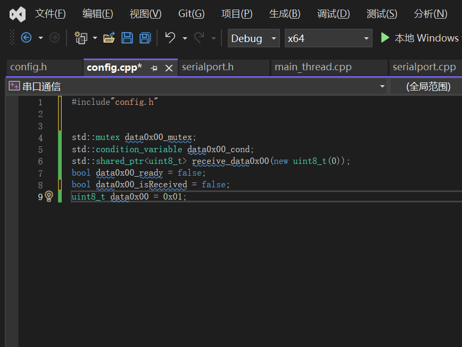The width and height of the screenshot is (462, 347).
Task: Start debugging with the green play arrow
Action: (385, 38)
